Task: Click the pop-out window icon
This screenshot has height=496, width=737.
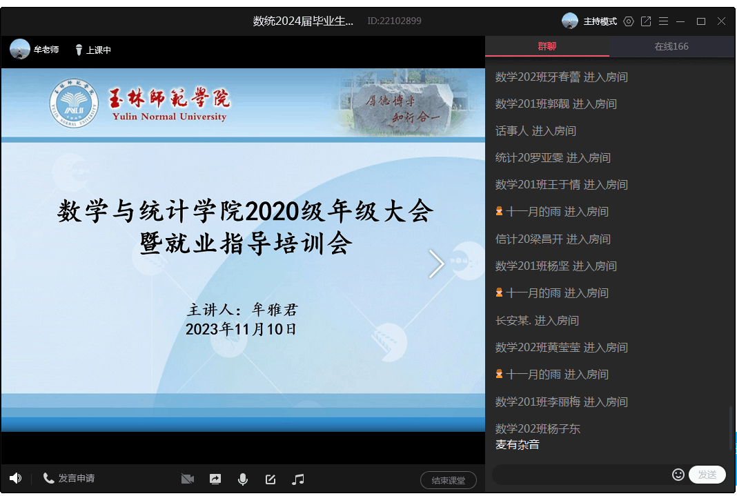Action: tap(646, 21)
